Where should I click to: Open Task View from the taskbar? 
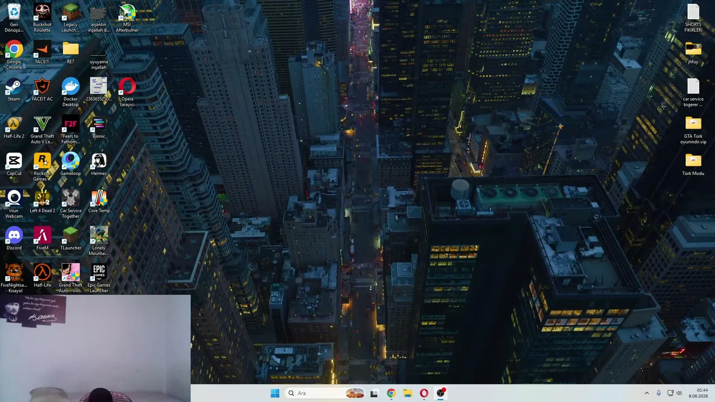click(374, 393)
